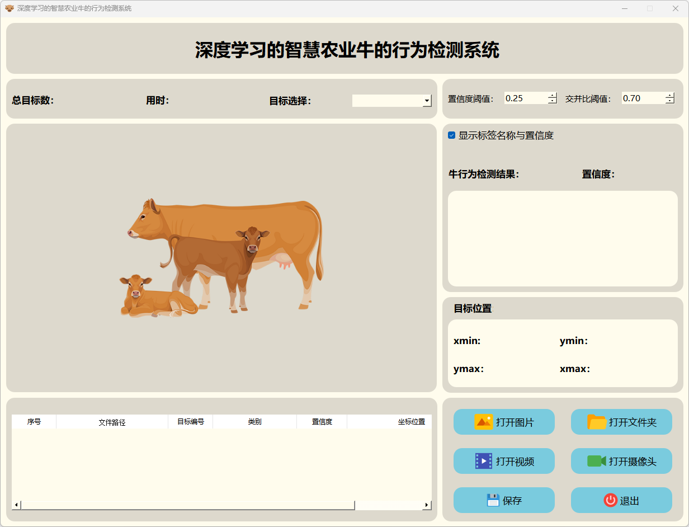The image size is (689, 527).
Task: Click the ymin label
Action: pos(574,341)
